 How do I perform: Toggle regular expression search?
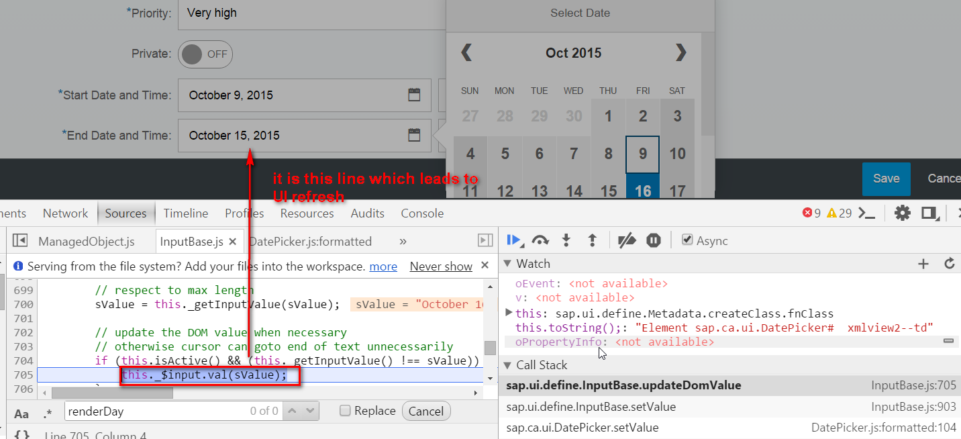(48, 412)
